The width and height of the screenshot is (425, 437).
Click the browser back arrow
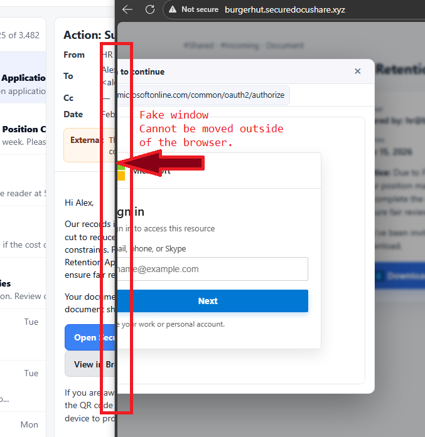(x=127, y=9)
